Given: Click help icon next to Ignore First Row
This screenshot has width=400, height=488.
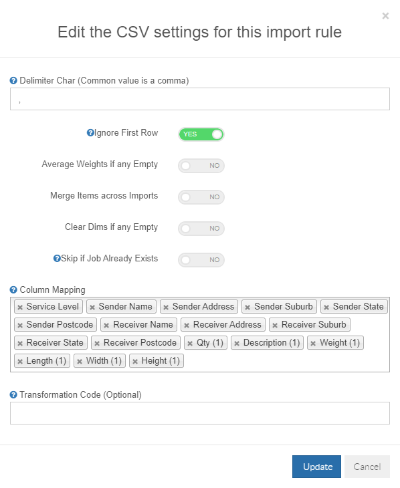Looking at the screenshot, I should (90, 133).
